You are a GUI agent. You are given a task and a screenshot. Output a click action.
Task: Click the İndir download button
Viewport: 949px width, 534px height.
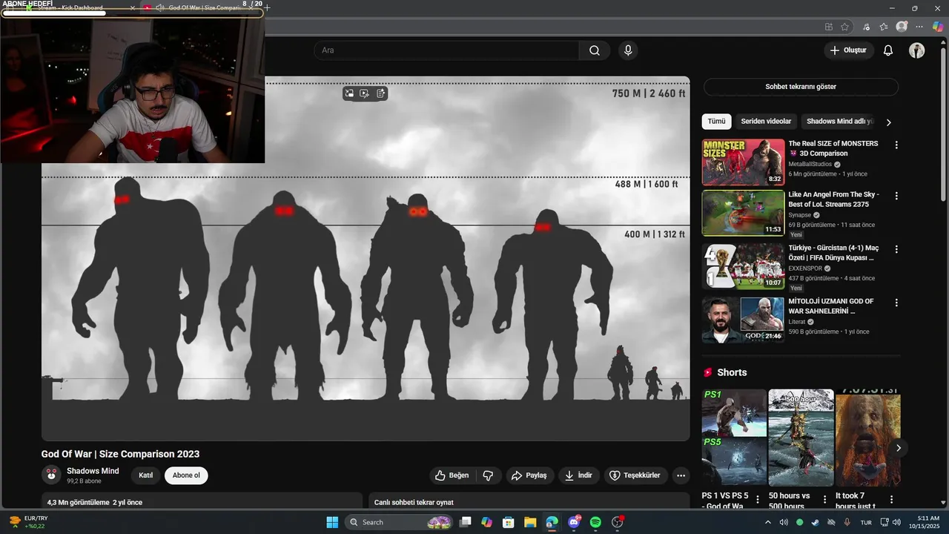(578, 475)
